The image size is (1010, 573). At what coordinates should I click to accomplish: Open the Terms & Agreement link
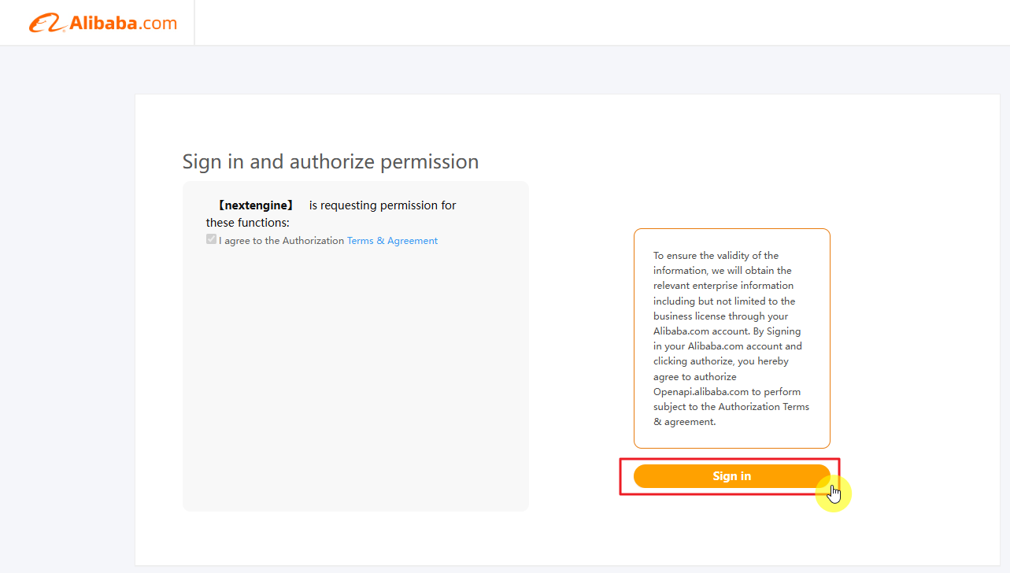pos(392,241)
